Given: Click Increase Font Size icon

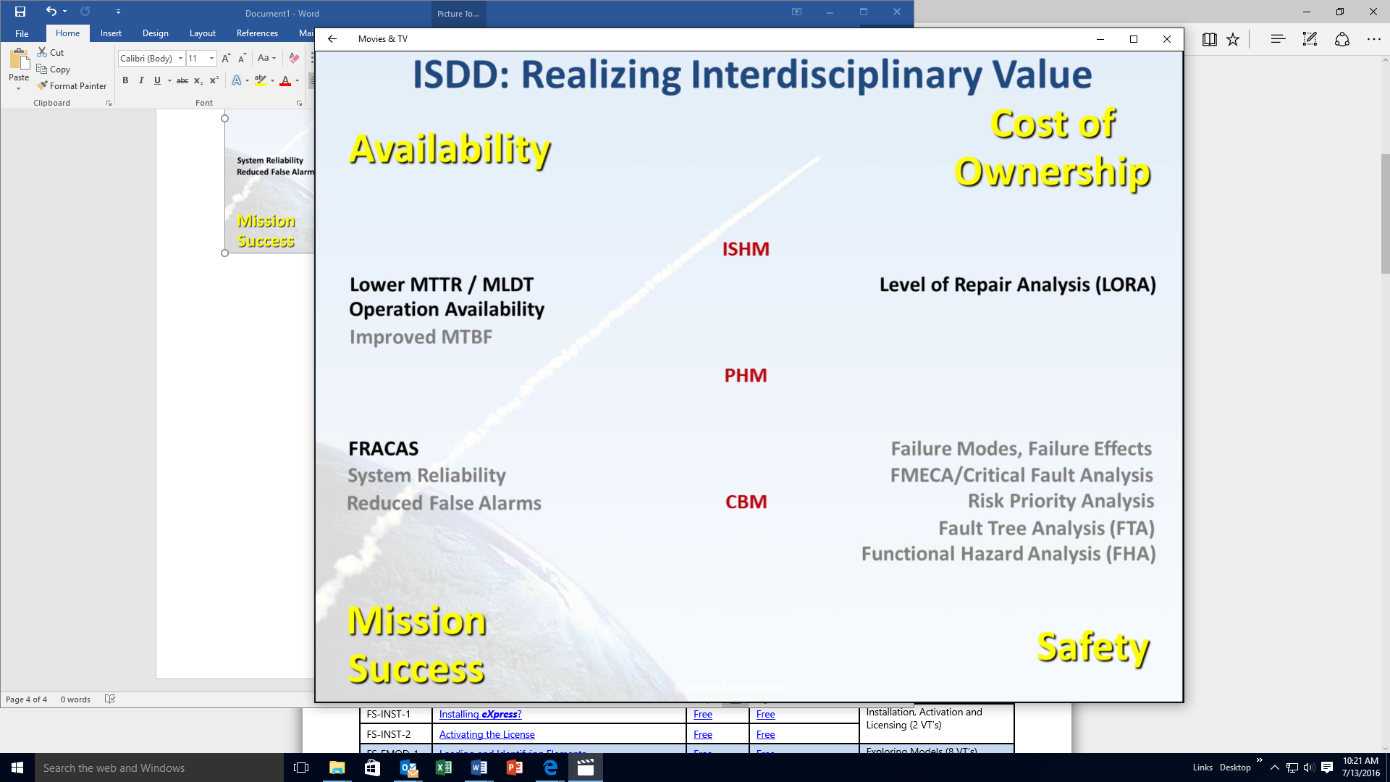Looking at the screenshot, I should (x=226, y=58).
